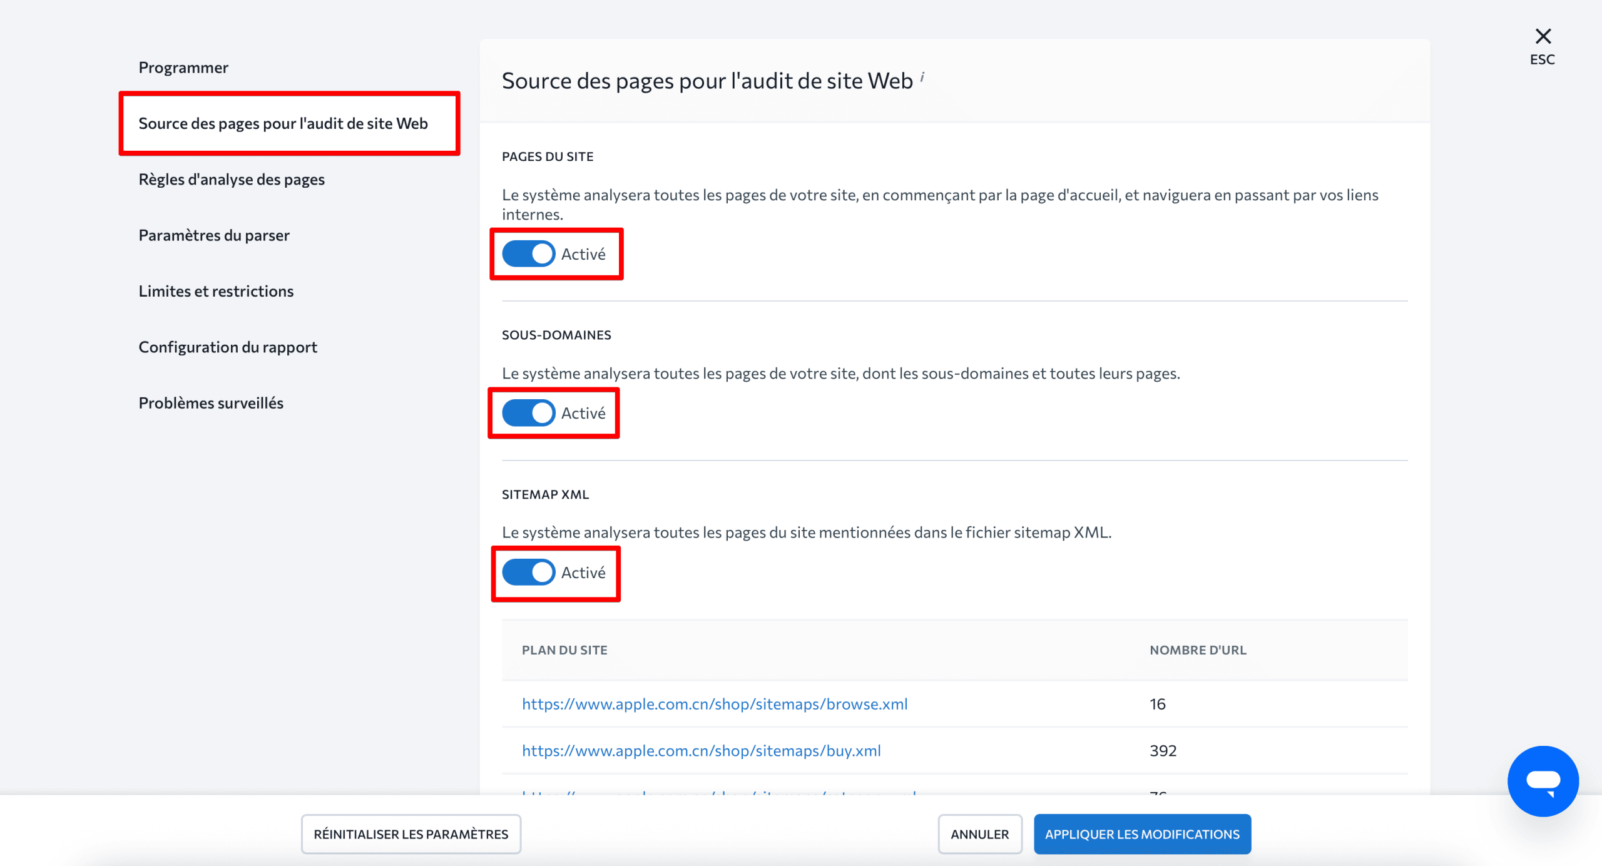Switch off the Sitemap XML toggle
Viewport: 1602px width, 866px height.
point(529,572)
